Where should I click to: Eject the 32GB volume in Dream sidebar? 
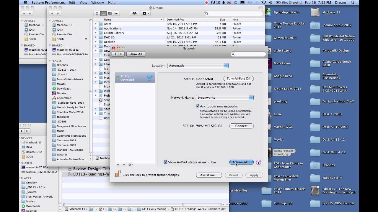pos(86,39)
